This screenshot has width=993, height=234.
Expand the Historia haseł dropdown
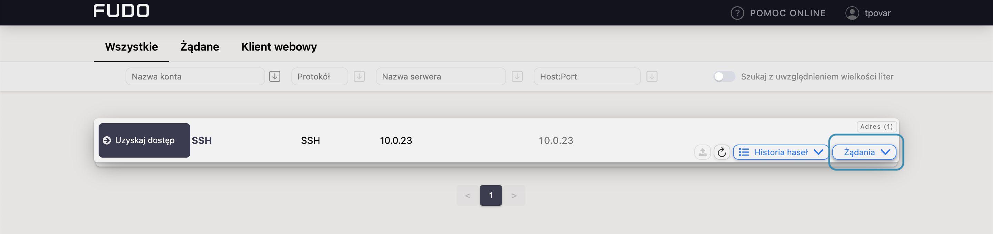(781, 152)
